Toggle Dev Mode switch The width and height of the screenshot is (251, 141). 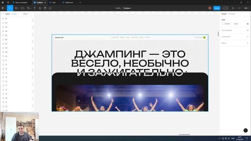(225, 8)
